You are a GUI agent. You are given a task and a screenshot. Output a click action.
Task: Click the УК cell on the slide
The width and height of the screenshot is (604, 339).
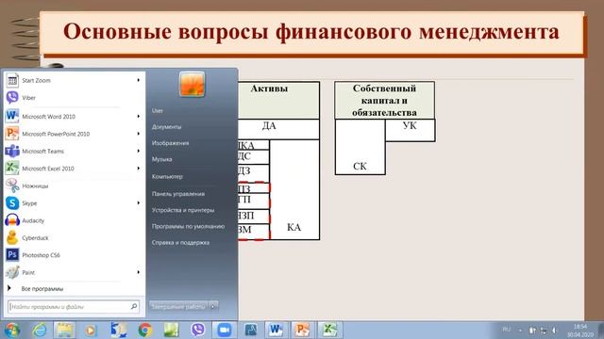[410, 130]
